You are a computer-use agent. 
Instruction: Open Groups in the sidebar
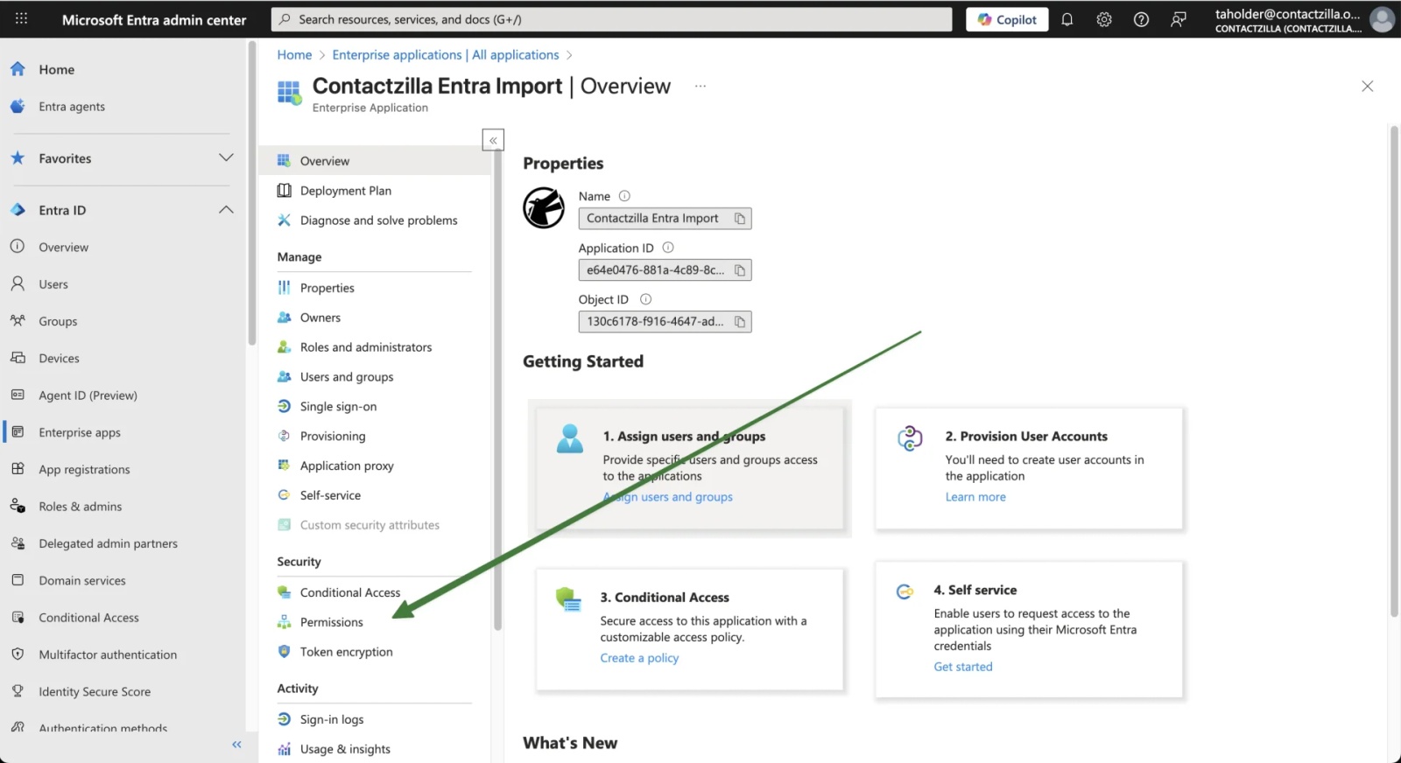click(x=58, y=321)
